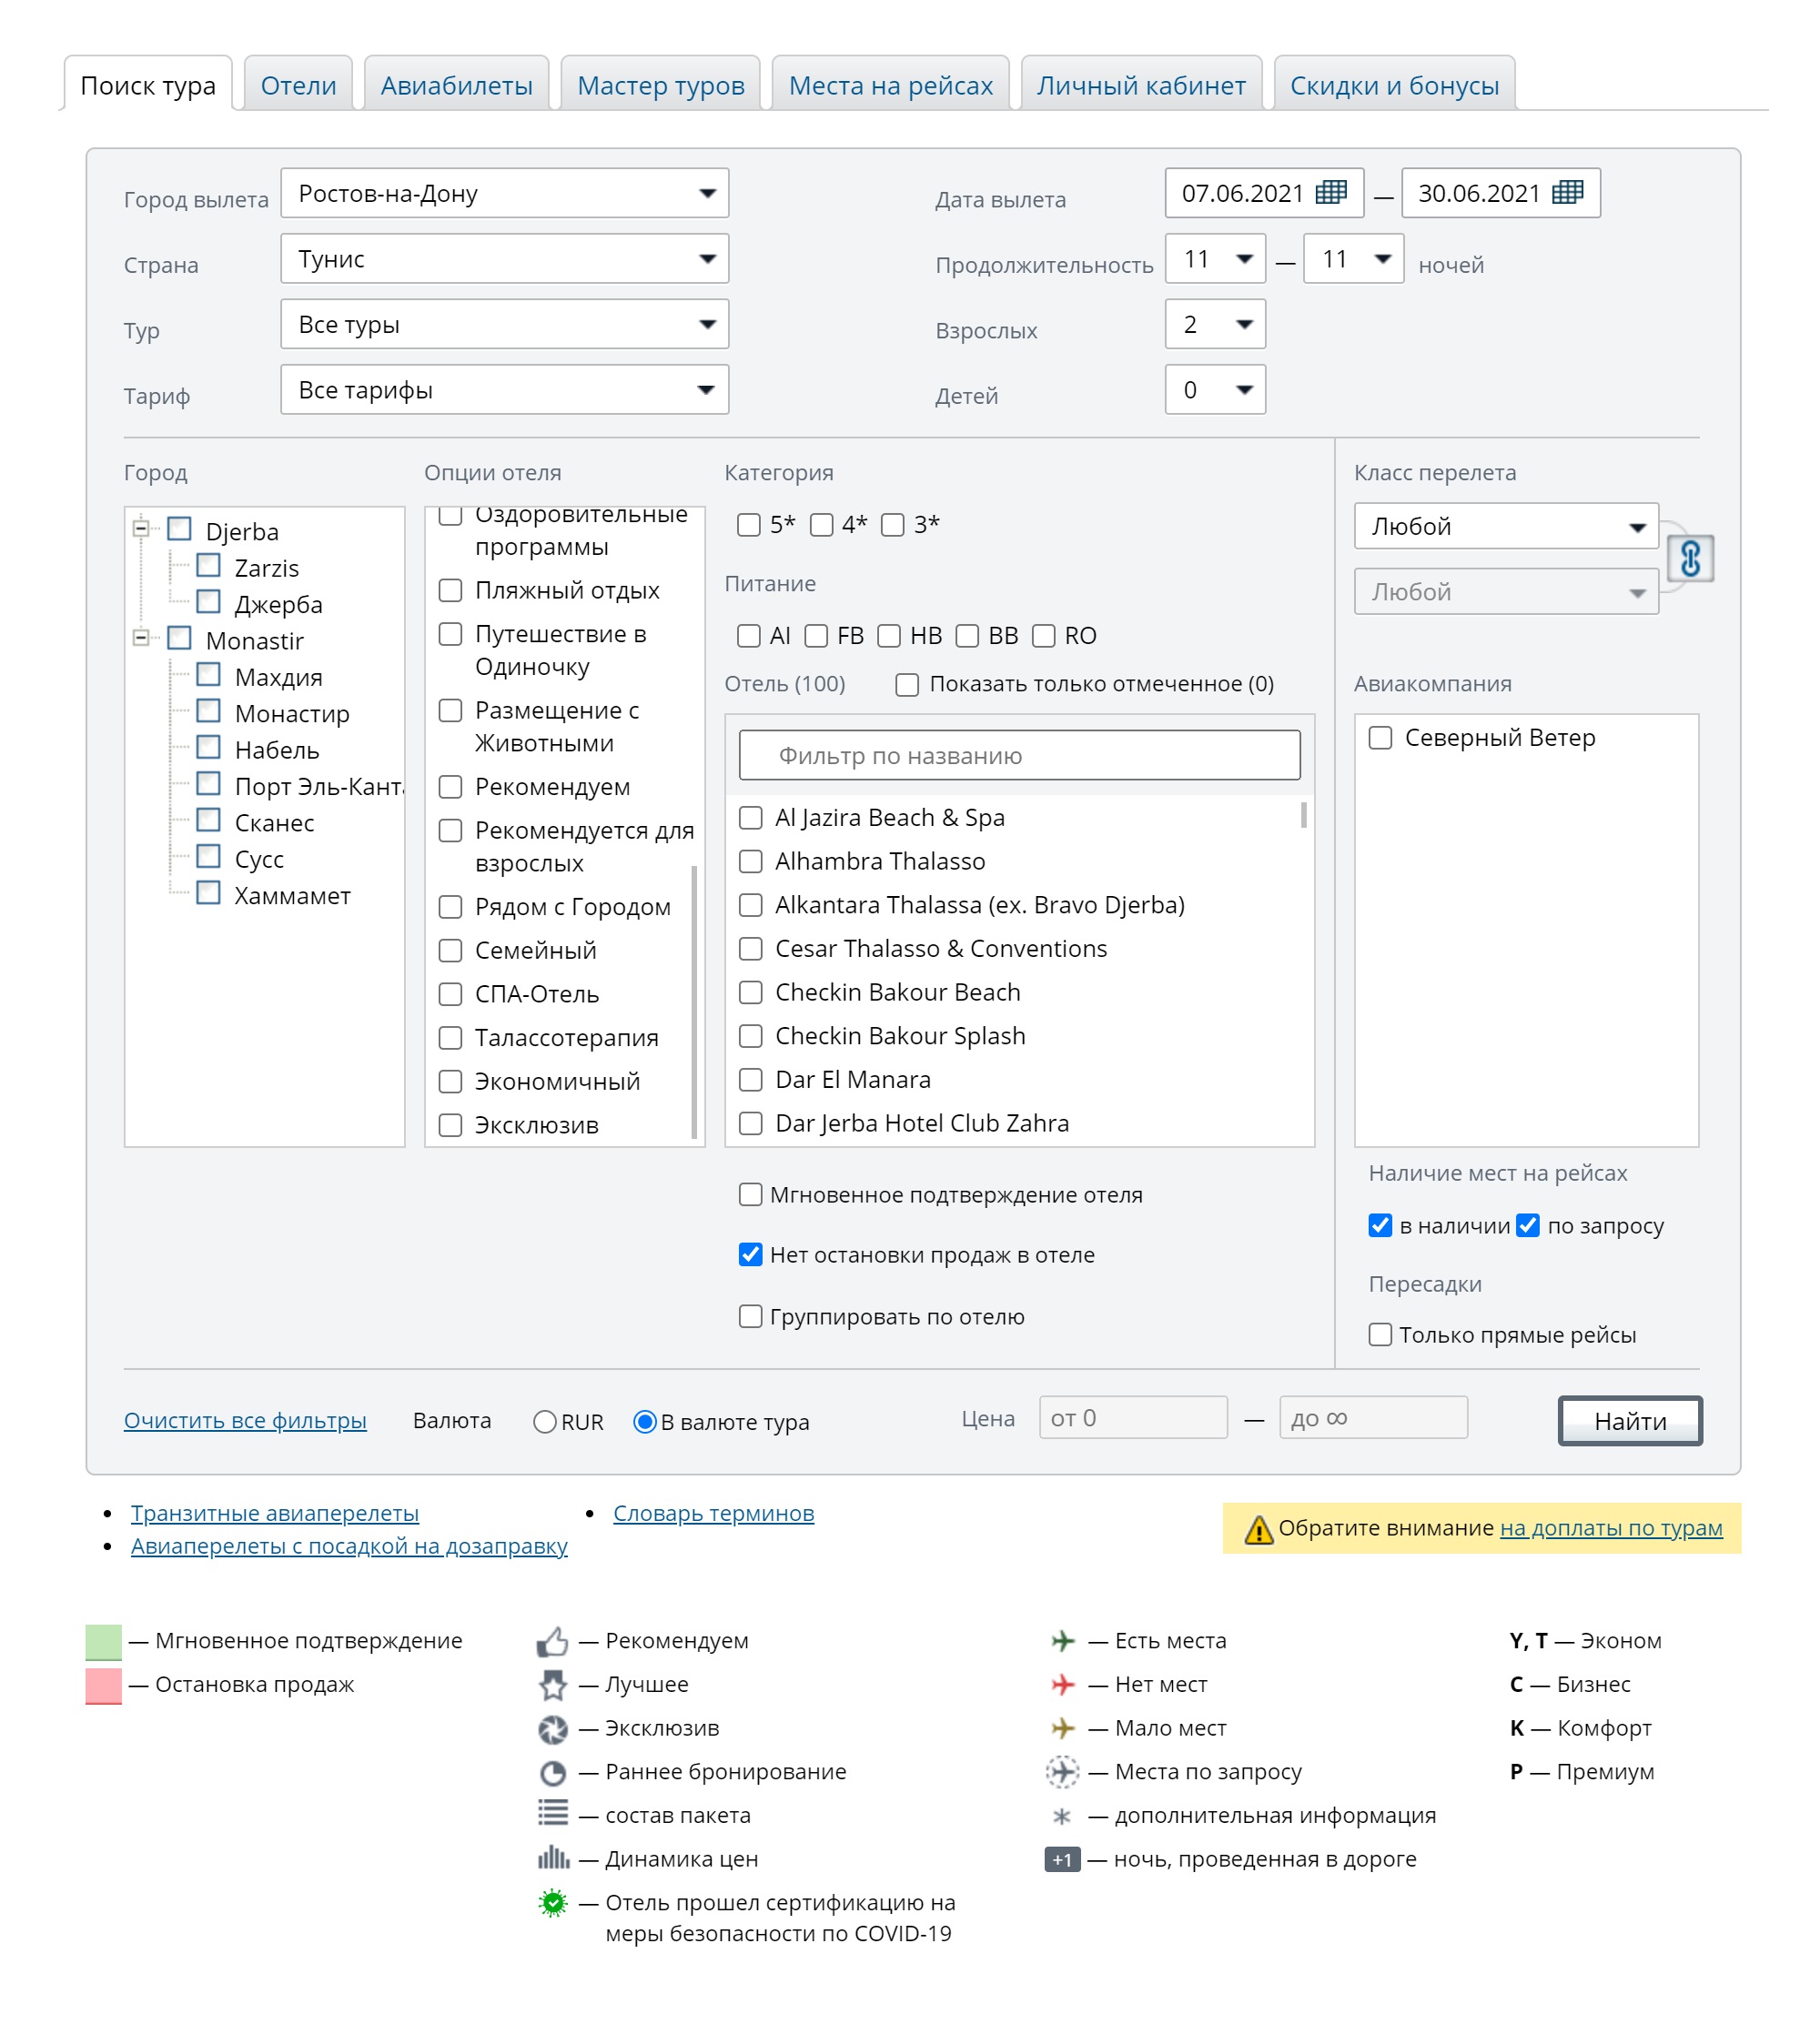The height and width of the screenshot is (2034, 1820).
Task: Click the yellow warning triangle icon
Action: [1258, 1529]
